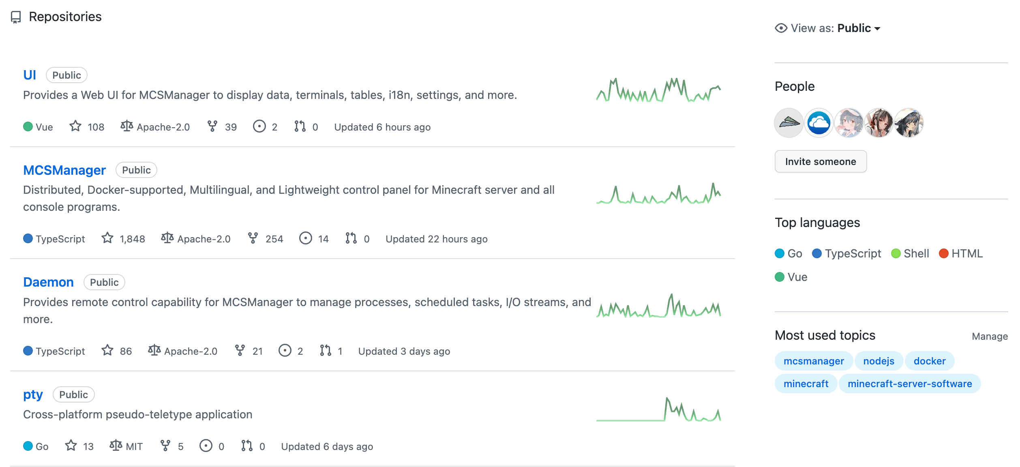The height and width of the screenshot is (467, 1020).
Task: Select the mcsmanager topic tag
Action: click(814, 361)
